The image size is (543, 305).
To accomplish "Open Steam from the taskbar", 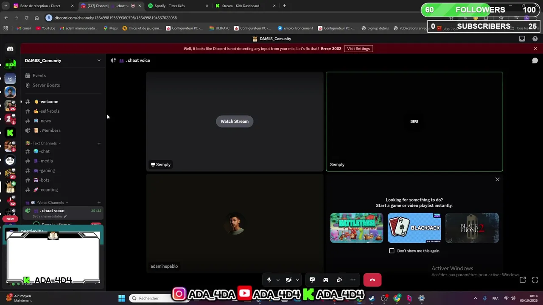I will (x=372, y=298).
